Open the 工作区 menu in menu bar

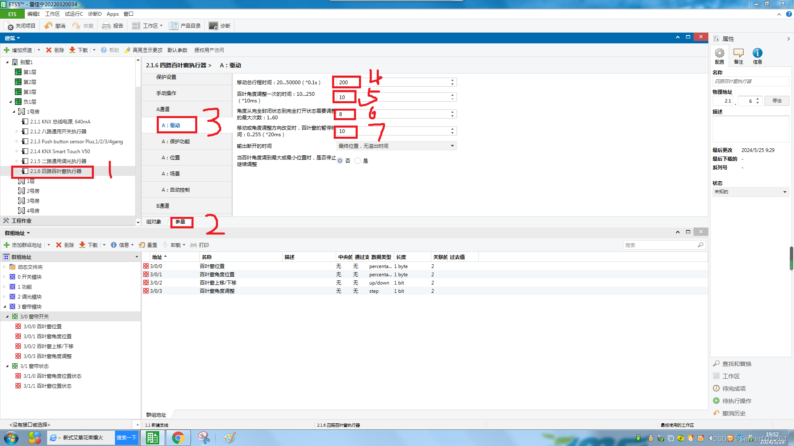pyautogui.click(x=52, y=14)
